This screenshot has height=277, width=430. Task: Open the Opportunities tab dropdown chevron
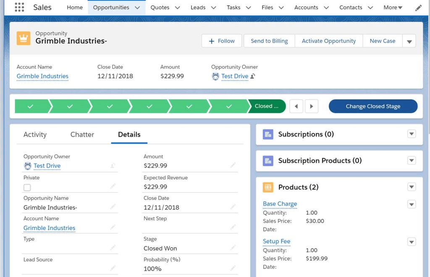(x=138, y=7)
